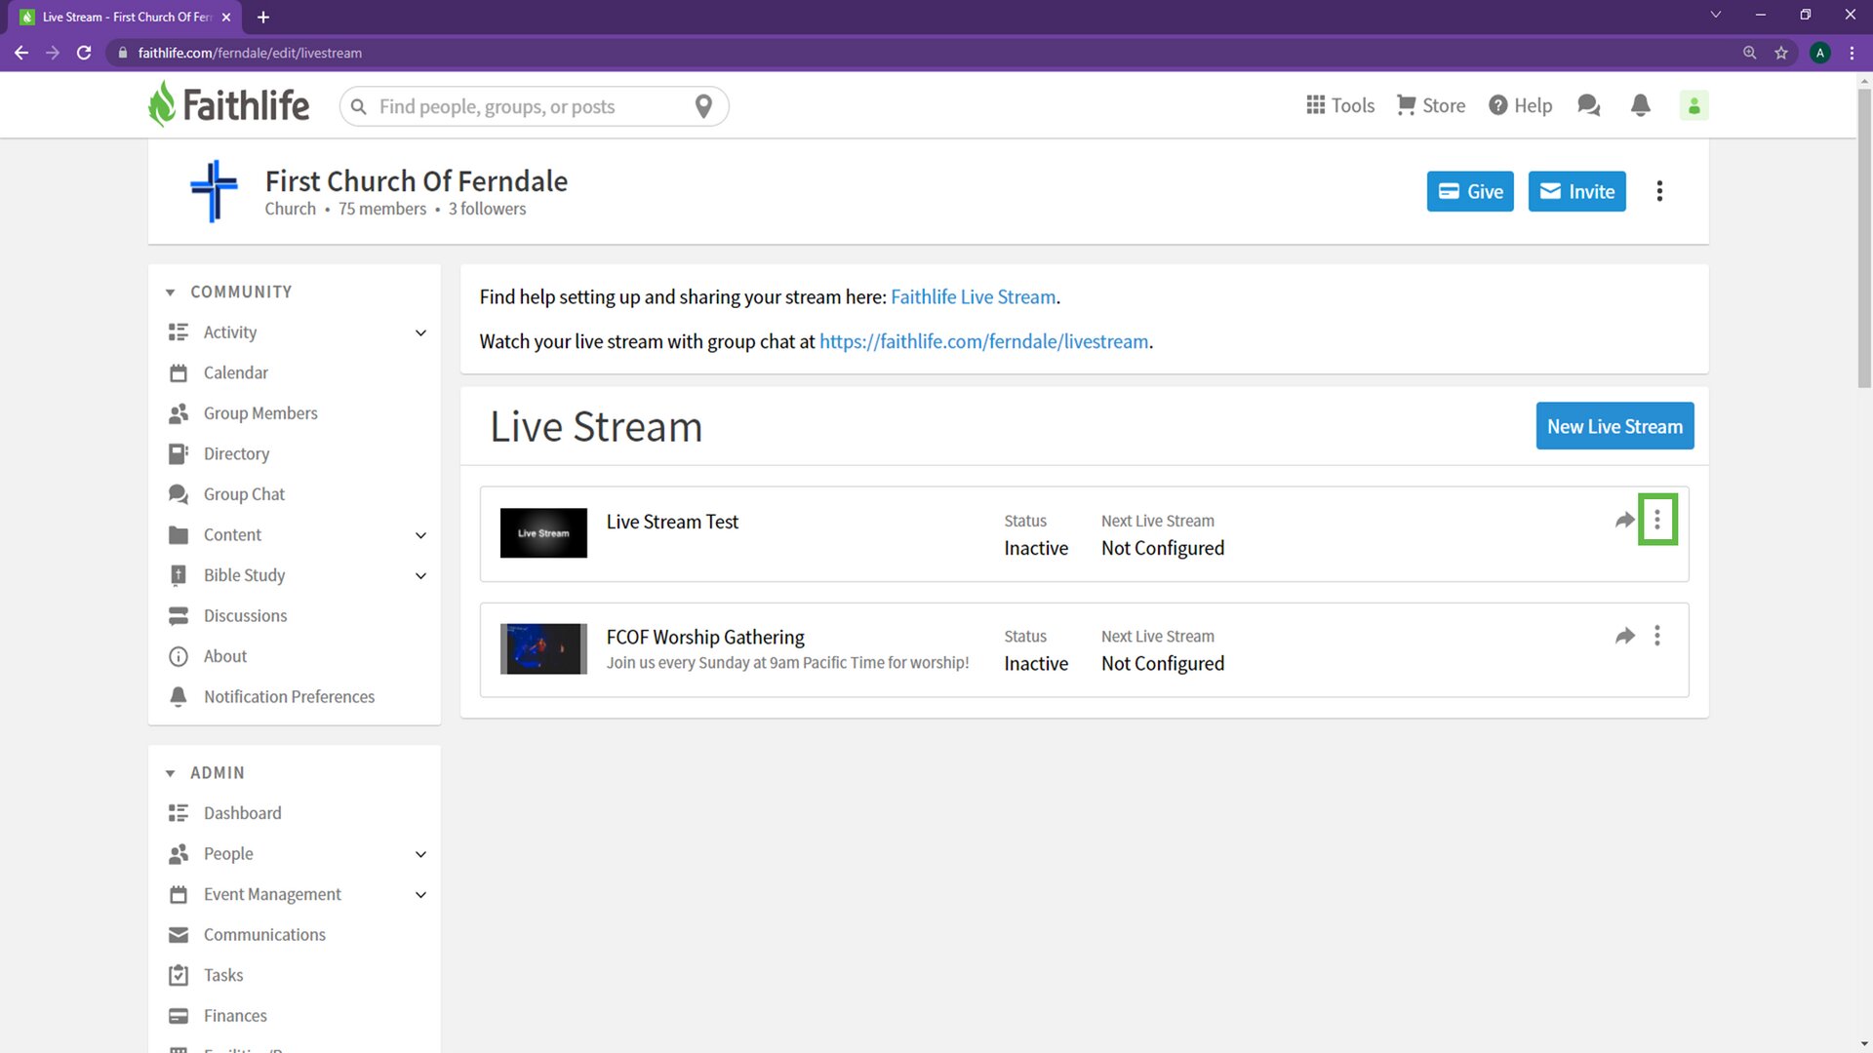The image size is (1873, 1053).
Task: Click the Notification Preferences bell icon
Action: [x=179, y=697]
